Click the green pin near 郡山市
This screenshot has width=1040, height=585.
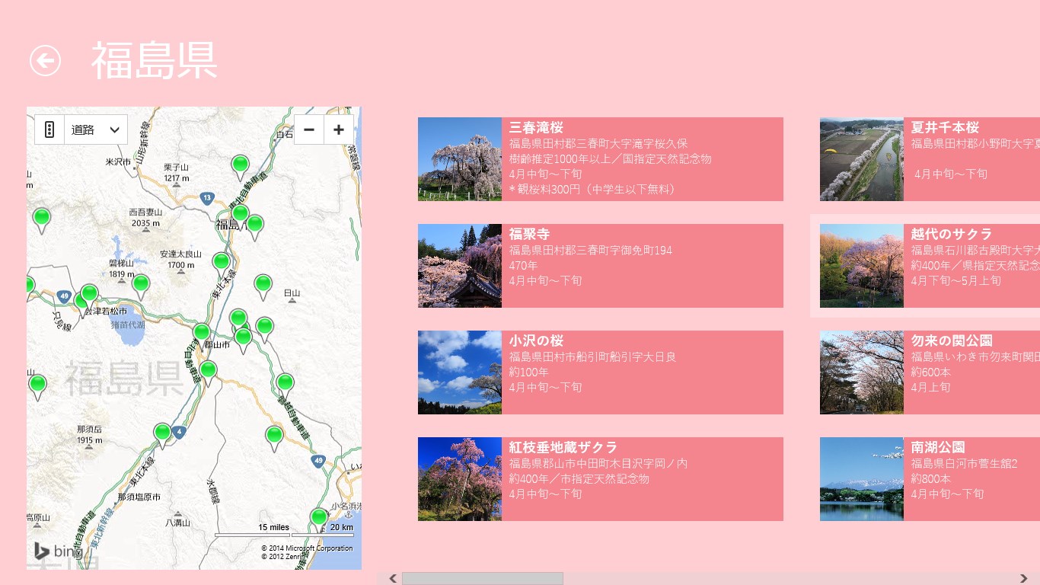(x=202, y=331)
